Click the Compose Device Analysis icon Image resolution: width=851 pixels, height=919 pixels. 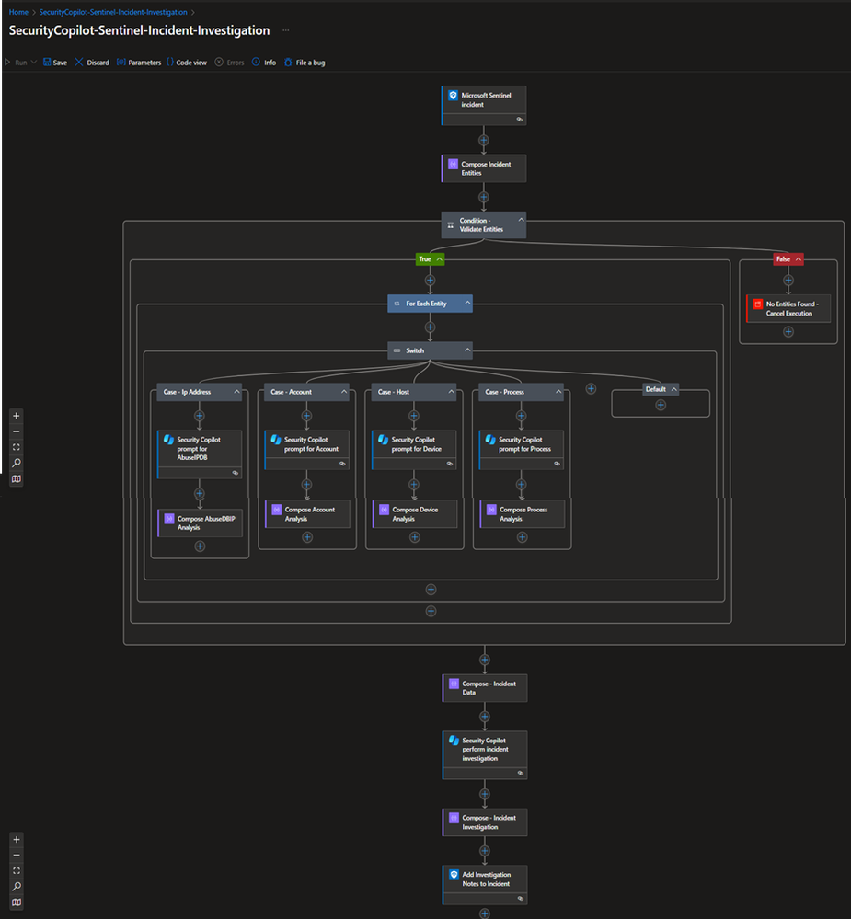pyautogui.click(x=384, y=510)
